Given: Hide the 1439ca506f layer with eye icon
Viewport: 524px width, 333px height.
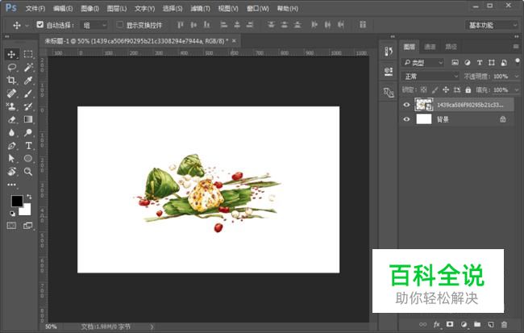Looking at the screenshot, I should (x=406, y=105).
